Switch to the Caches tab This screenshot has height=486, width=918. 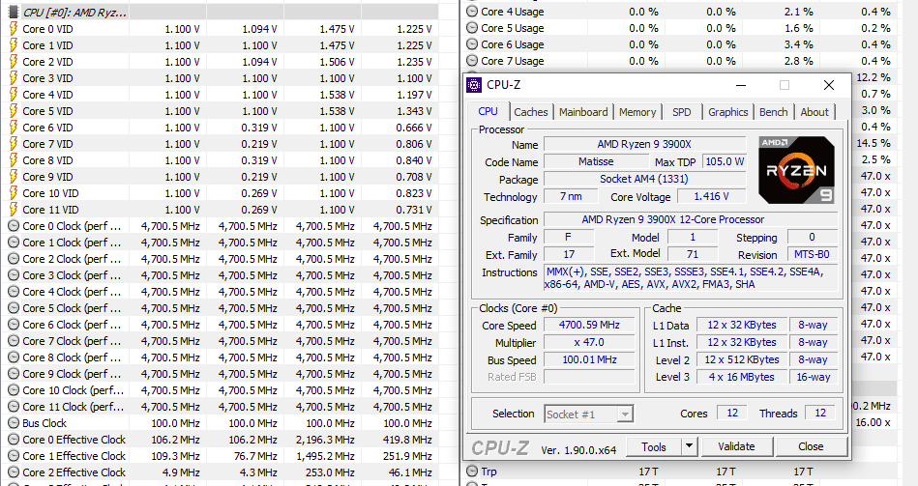[531, 112]
